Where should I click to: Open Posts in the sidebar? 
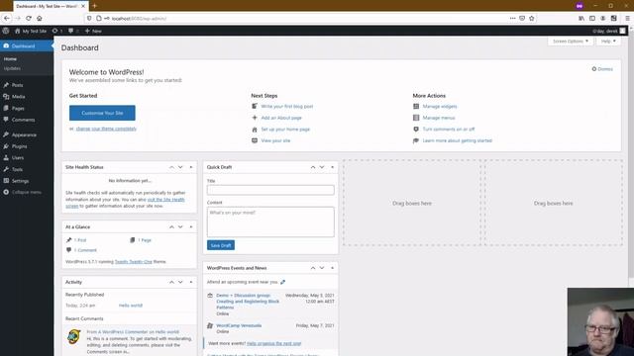tap(18, 85)
